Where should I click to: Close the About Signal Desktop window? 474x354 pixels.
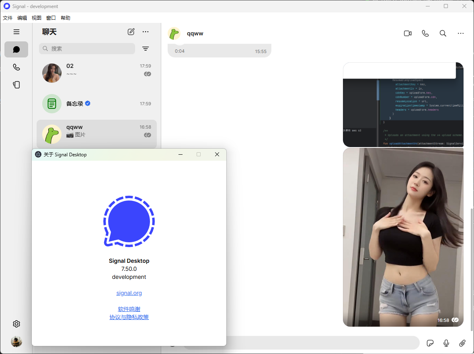[x=217, y=154]
